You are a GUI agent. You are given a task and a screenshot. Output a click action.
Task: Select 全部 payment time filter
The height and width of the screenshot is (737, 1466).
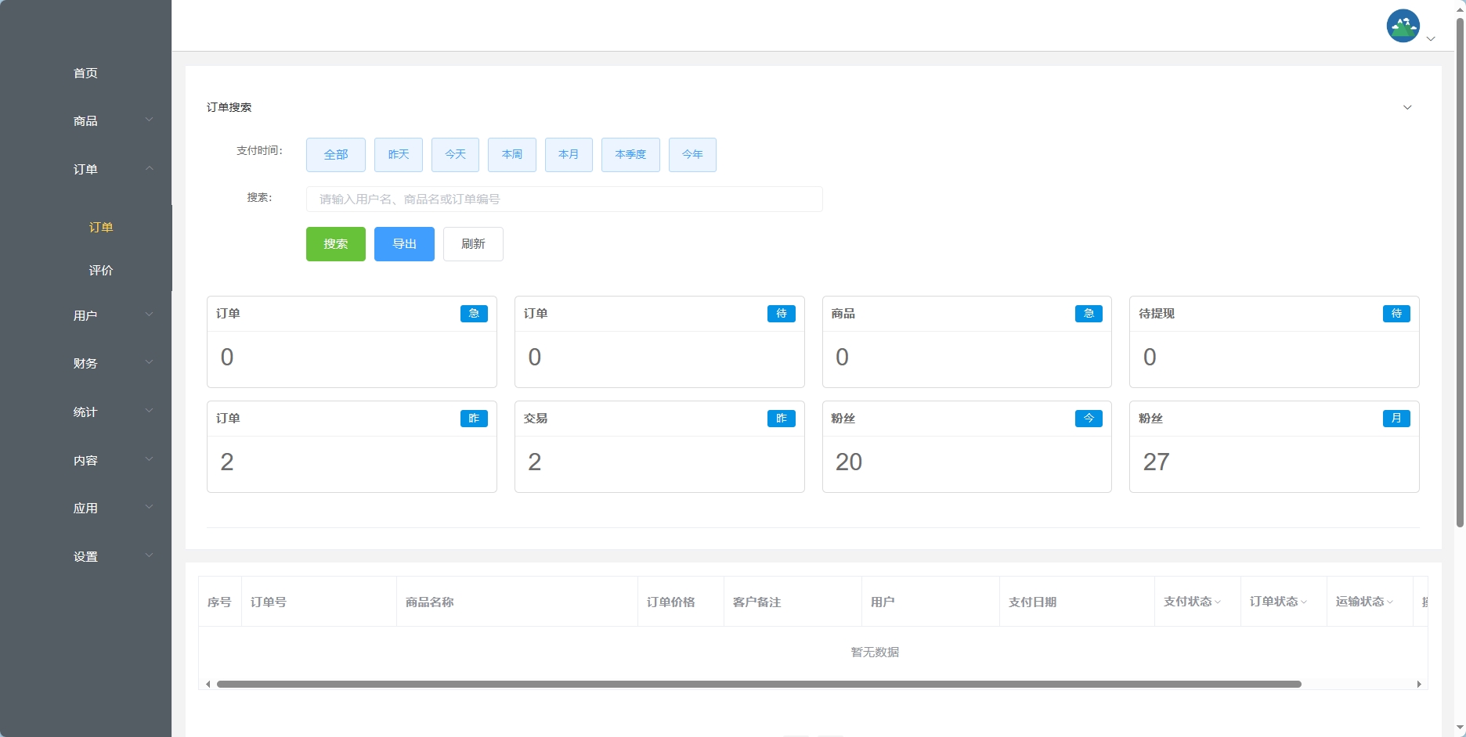point(336,155)
